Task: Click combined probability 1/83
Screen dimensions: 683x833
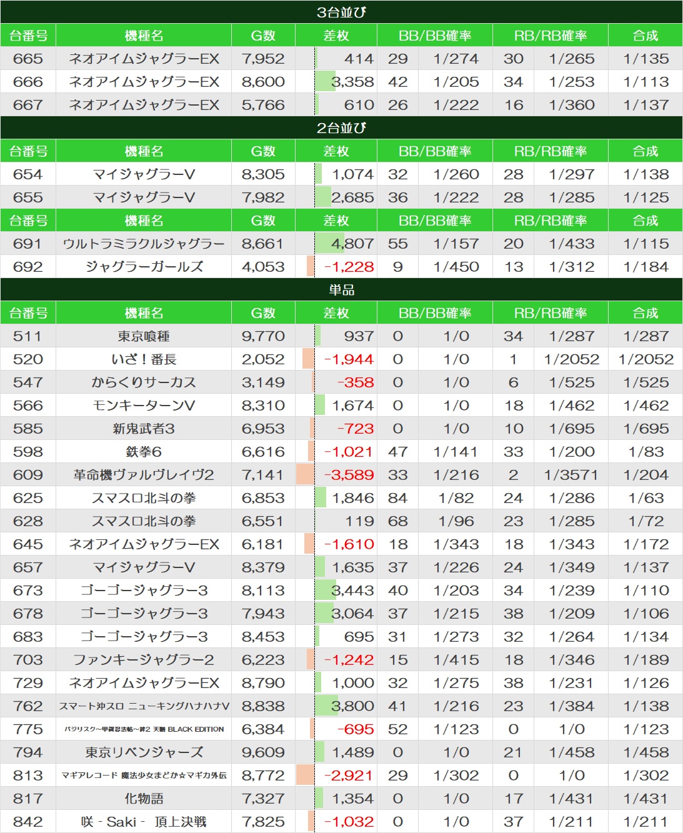Action: pos(646,452)
